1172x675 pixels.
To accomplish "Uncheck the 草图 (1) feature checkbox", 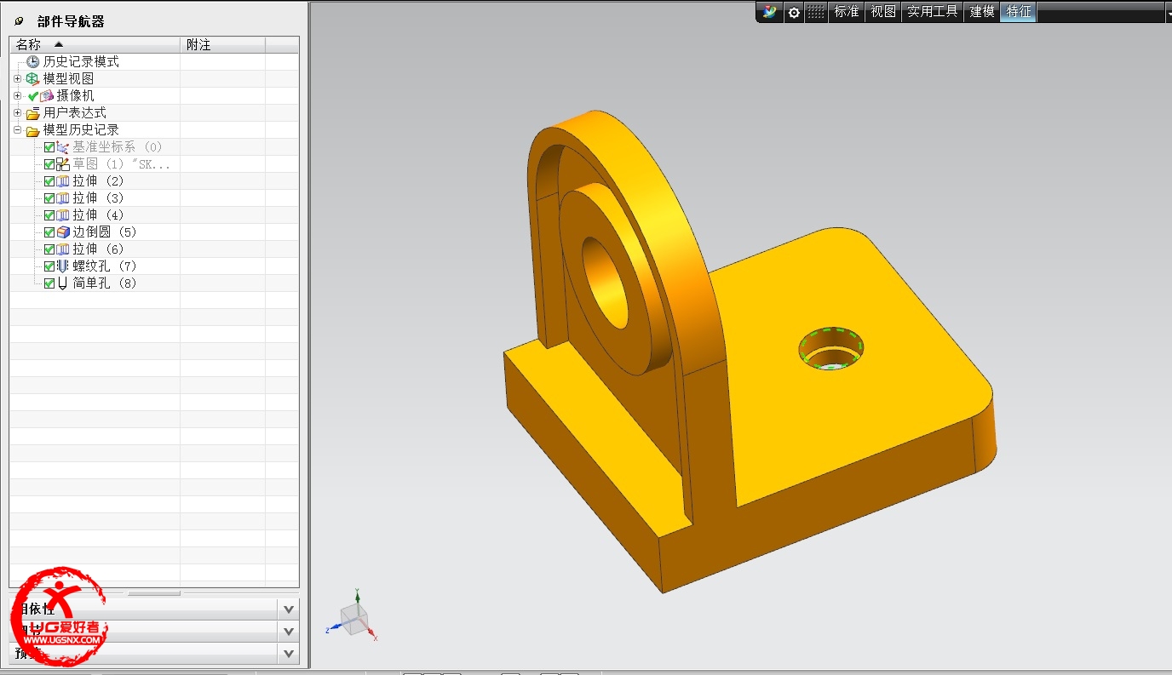I will pos(49,164).
